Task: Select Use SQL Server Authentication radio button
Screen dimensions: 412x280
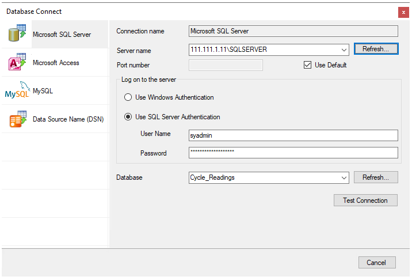Action: (128, 116)
